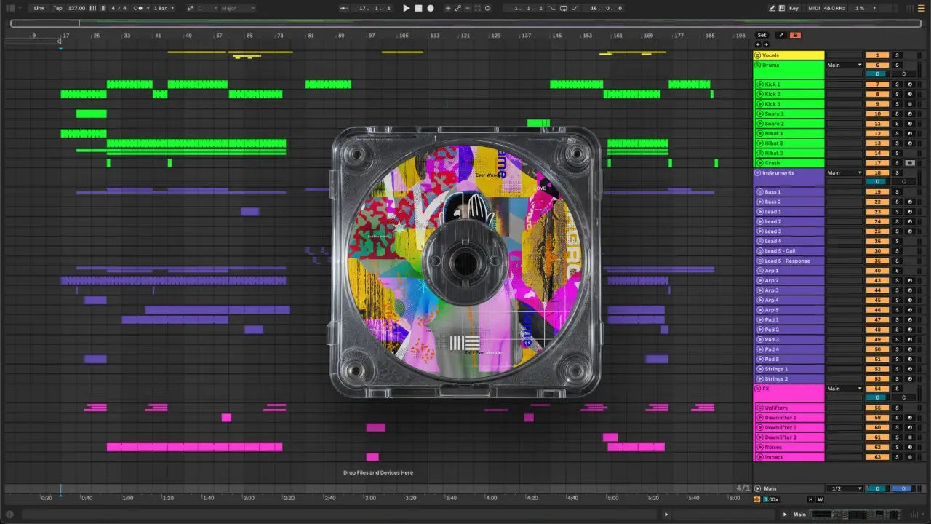This screenshot has height=524, width=931.
Task: Solo the Vocals track
Action: (897, 55)
